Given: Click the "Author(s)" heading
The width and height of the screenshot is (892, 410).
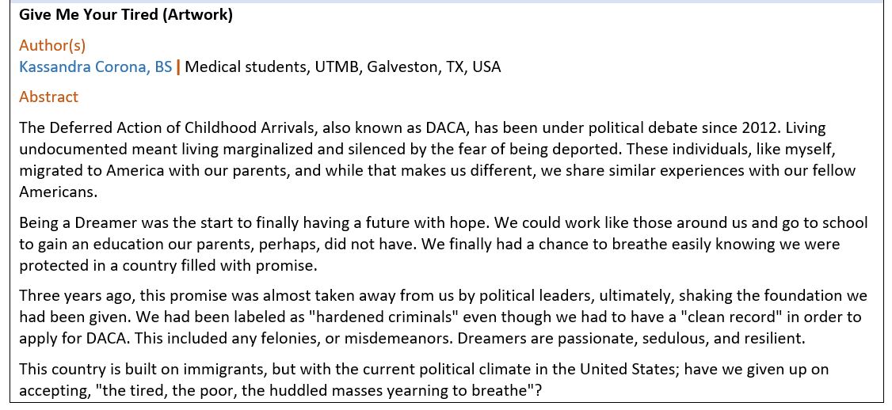Looking at the screenshot, I should pyautogui.click(x=52, y=45).
